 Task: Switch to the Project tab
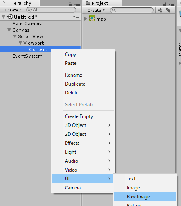(x=102, y=3)
